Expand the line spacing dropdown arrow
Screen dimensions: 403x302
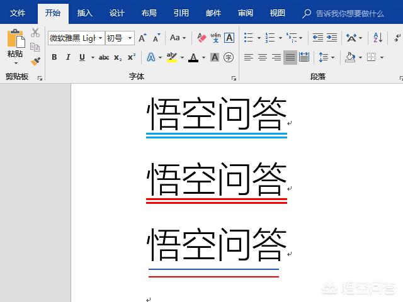pyautogui.click(x=333, y=57)
